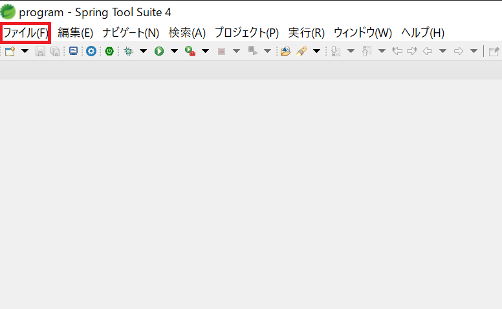Click the green Run play icon
This screenshot has height=309, width=502.
point(159,51)
